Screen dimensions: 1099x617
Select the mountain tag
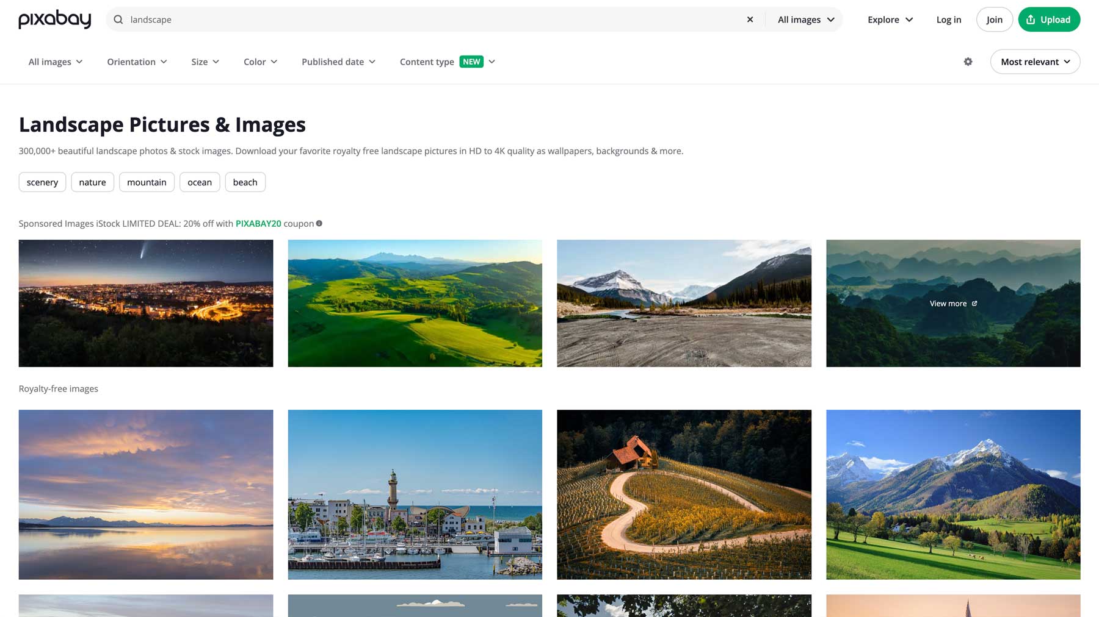[x=147, y=182]
